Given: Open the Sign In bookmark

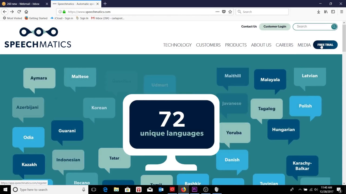Looking at the screenshot, I should [x=82, y=18].
